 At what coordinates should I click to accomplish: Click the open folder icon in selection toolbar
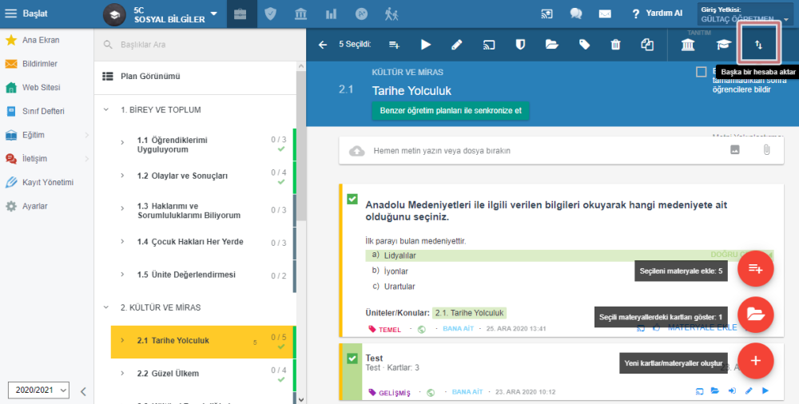point(552,45)
